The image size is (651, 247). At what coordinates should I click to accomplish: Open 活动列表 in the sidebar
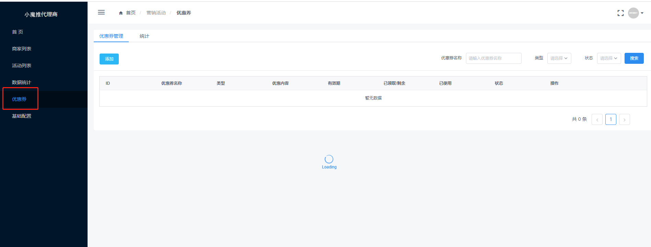coord(22,66)
